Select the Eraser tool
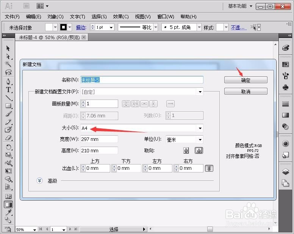Screen dimensions: 294x234 point(8,138)
